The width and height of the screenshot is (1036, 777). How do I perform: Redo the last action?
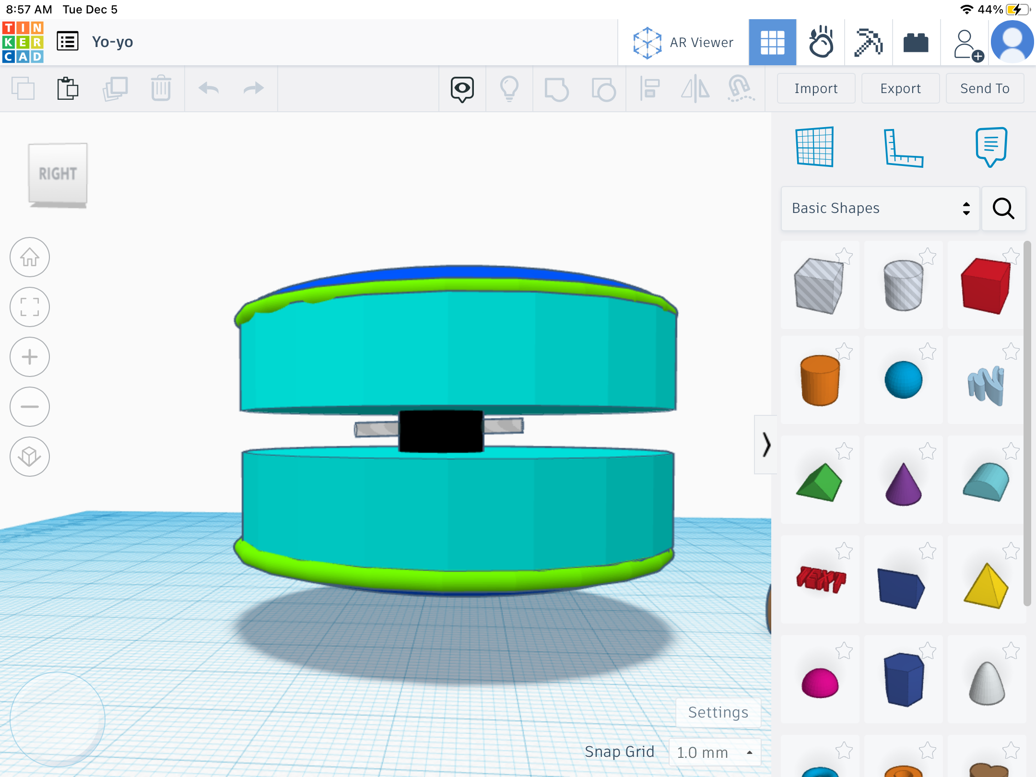tap(254, 88)
